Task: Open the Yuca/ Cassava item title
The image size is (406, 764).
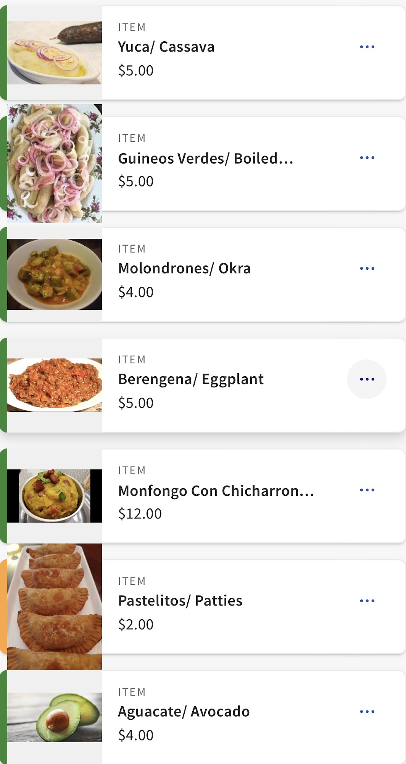Action: 166,47
